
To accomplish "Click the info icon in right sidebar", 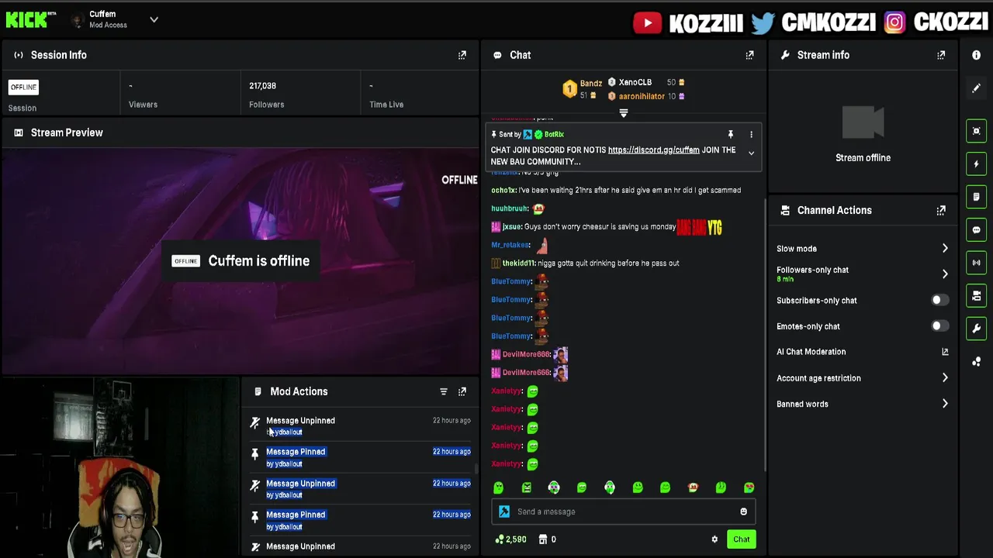I will [976, 55].
